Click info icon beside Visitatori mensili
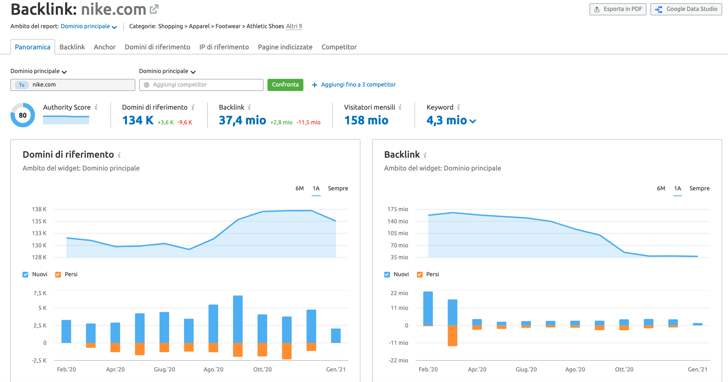The height and width of the screenshot is (382, 728). click(400, 107)
